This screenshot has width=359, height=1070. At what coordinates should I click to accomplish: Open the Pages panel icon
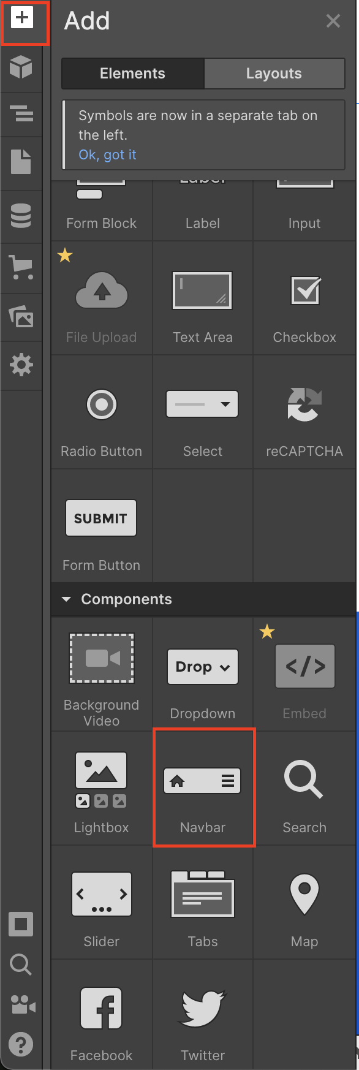[21, 162]
